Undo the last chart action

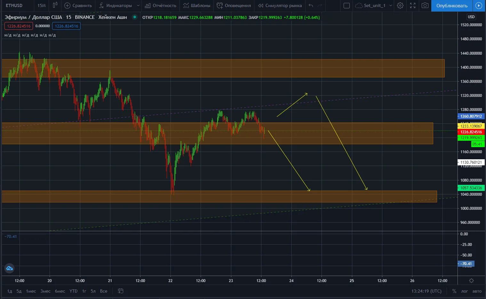point(311,5)
